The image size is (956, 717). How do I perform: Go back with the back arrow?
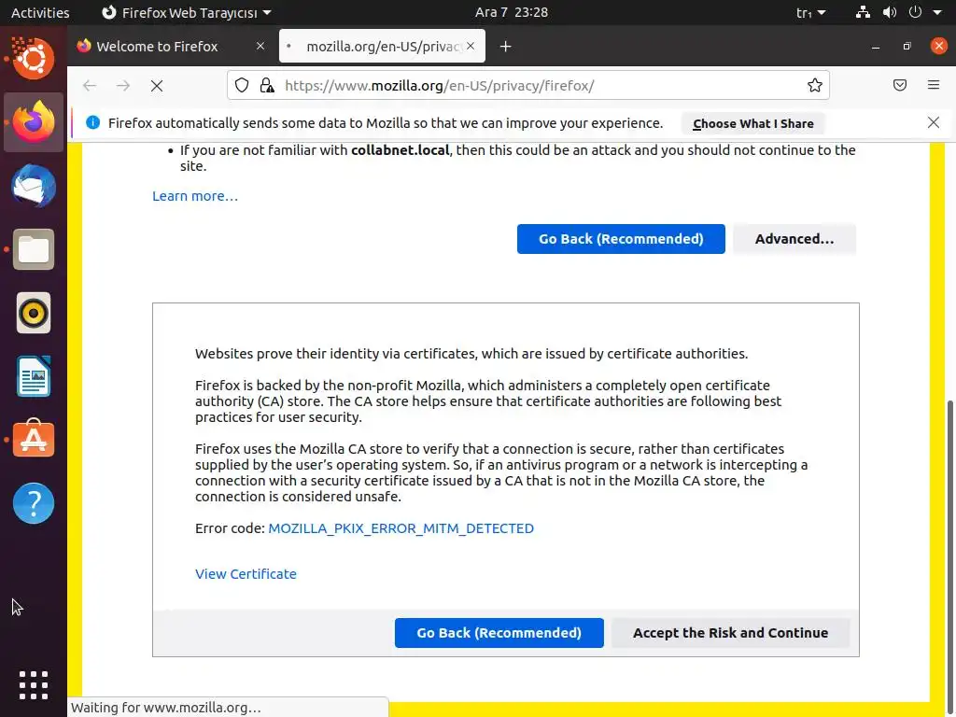click(90, 86)
